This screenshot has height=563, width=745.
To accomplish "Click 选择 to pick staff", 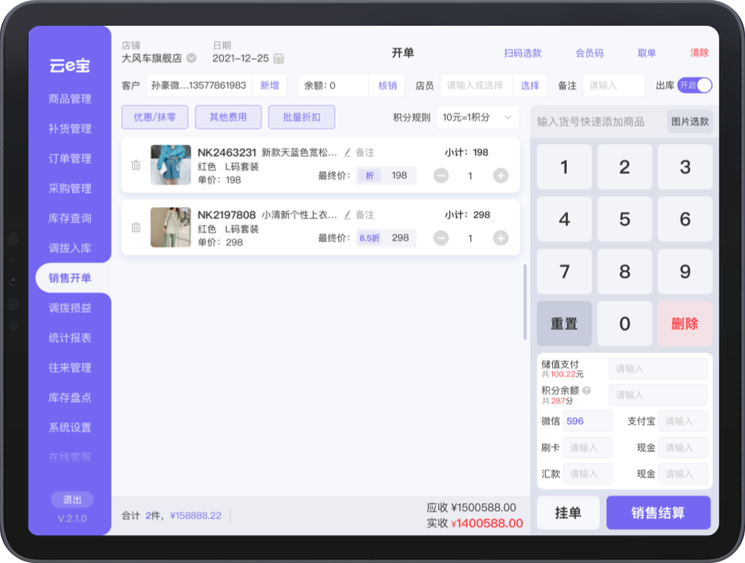I will click(530, 85).
